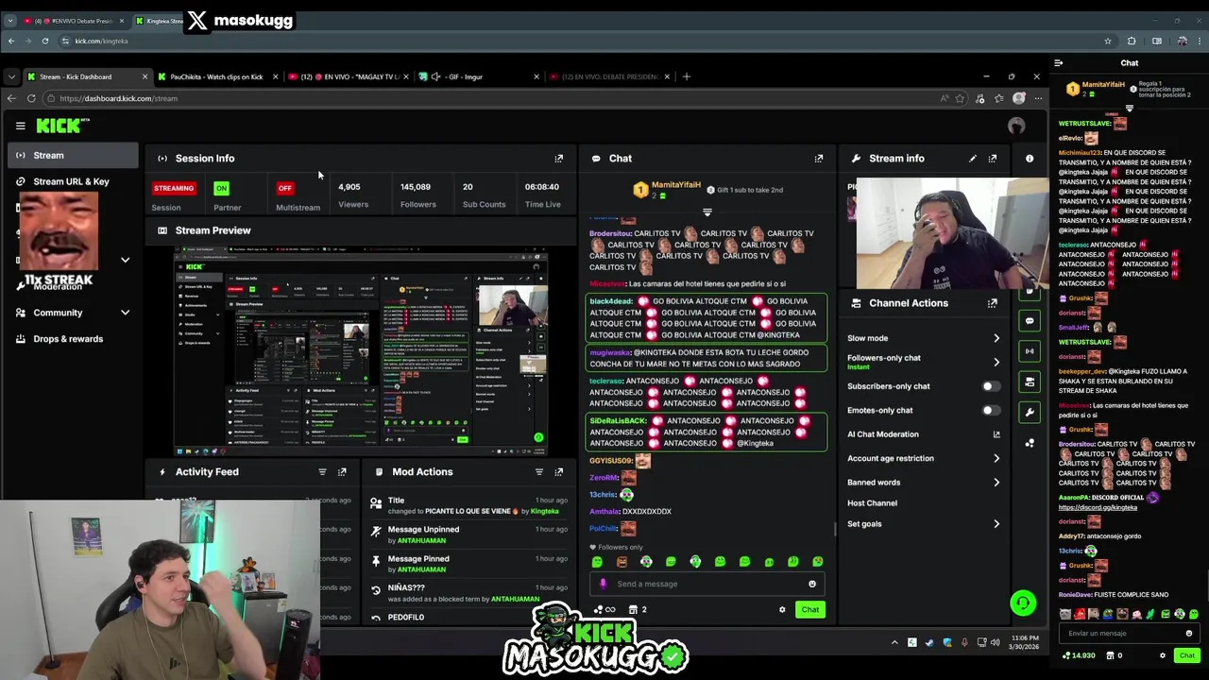The image size is (1209, 680).
Task: Filter the Mod Actions list
Action: click(539, 472)
